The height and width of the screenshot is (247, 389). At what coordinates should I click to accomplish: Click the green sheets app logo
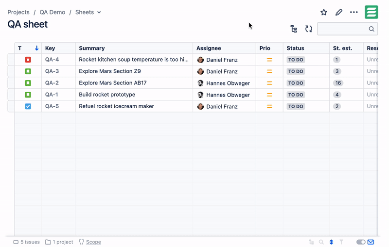tap(371, 12)
